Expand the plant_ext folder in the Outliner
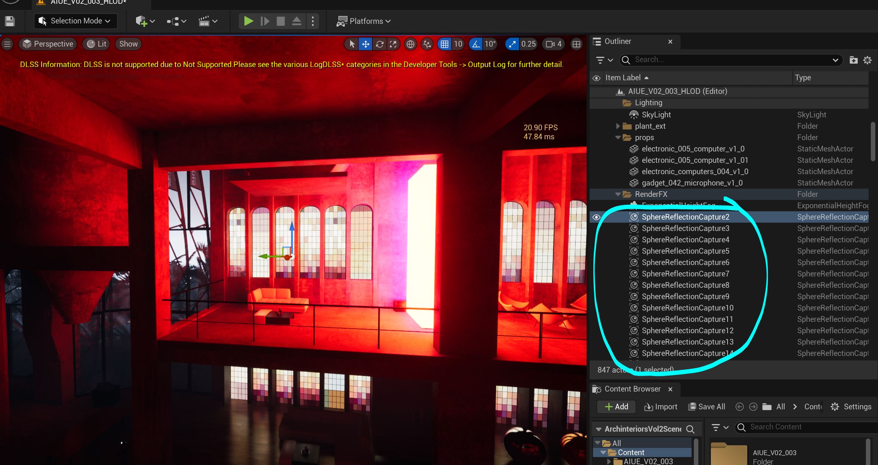Viewport: 878px width, 465px height. pos(618,126)
